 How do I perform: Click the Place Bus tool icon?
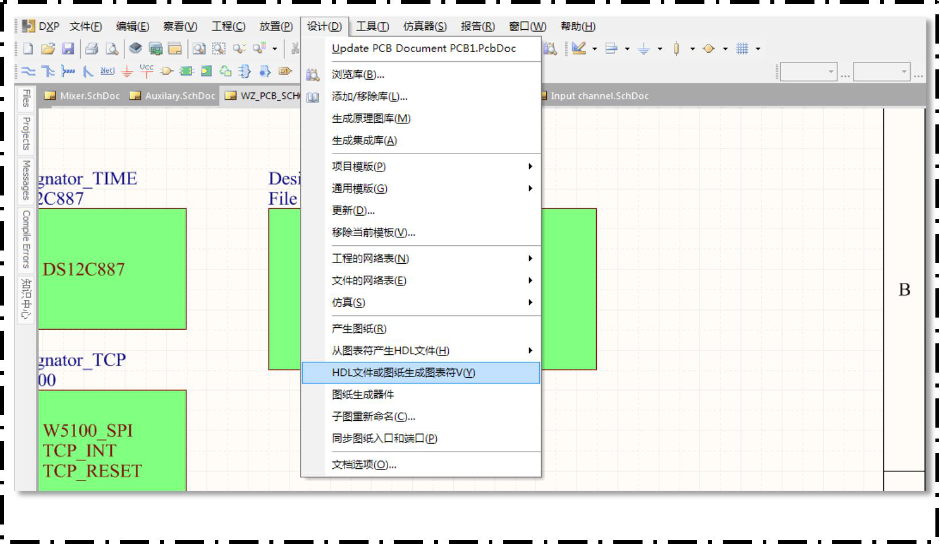(48, 71)
